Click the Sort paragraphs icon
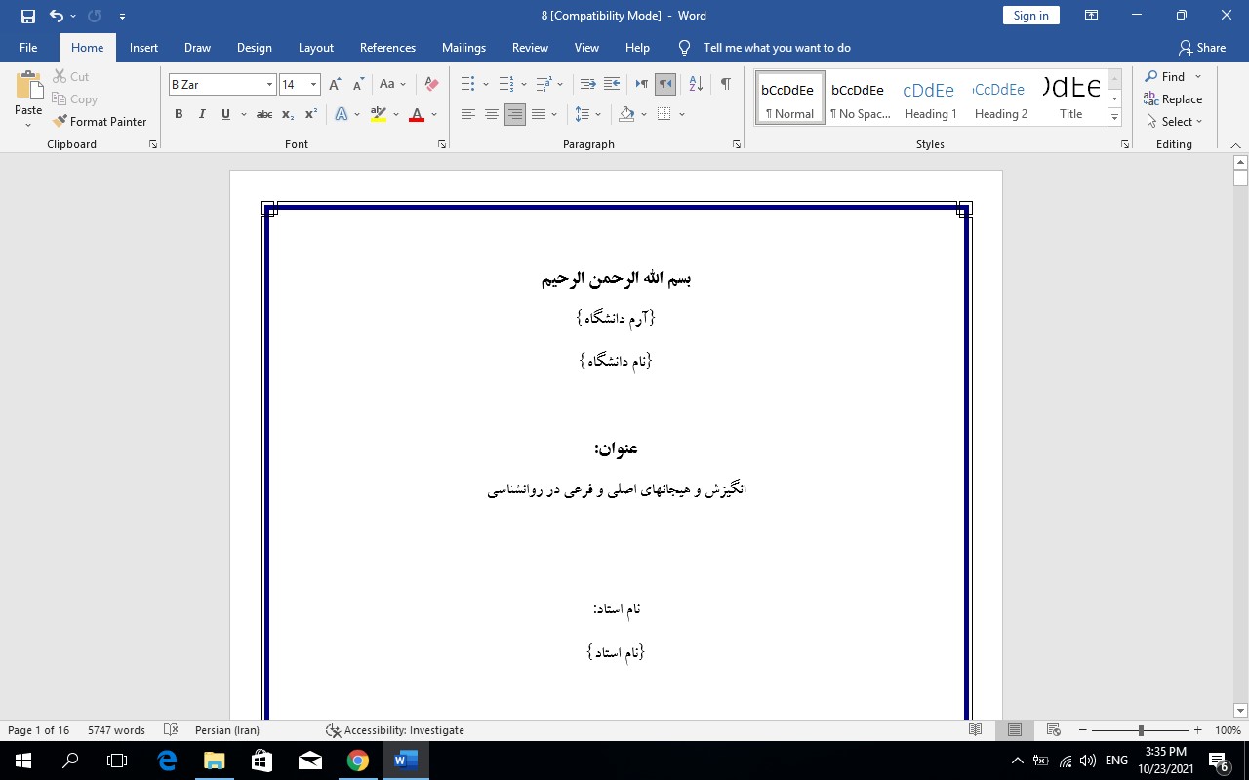Image resolution: width=1249 pixels, height=780 pixels. click(x=696, y=85)
